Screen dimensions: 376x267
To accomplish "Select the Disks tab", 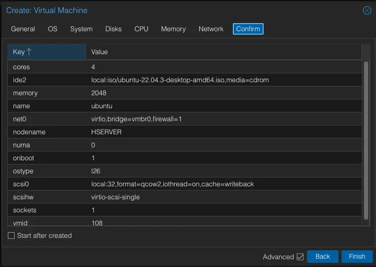I will 113,29.
